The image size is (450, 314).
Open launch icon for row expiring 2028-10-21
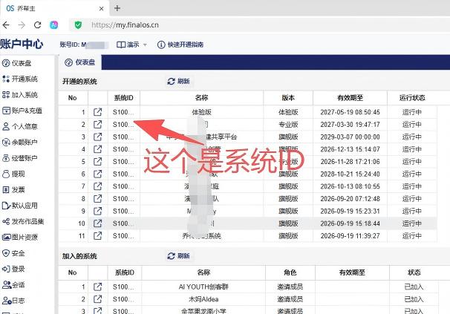(x=97, y=174)
